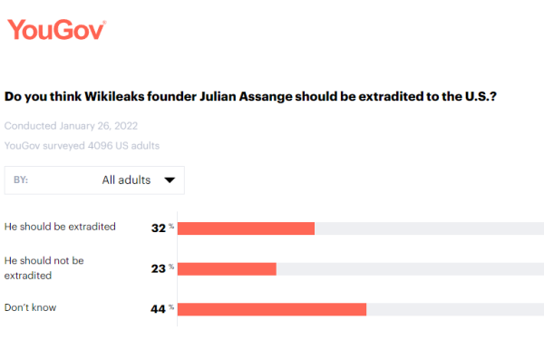544x340 pixels.
Task: Open the BY: All adults dropdown
Action: (94, 180)
